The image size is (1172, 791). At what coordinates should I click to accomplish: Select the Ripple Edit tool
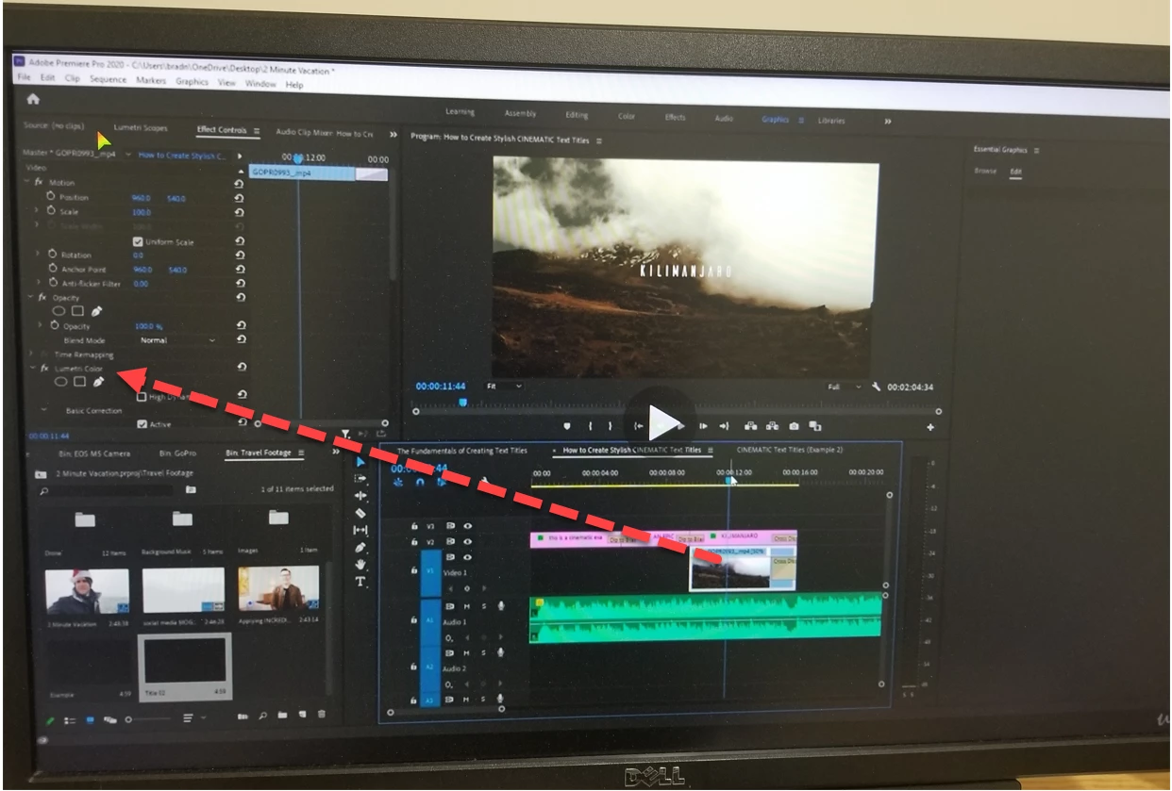click(x=360, y=496)
